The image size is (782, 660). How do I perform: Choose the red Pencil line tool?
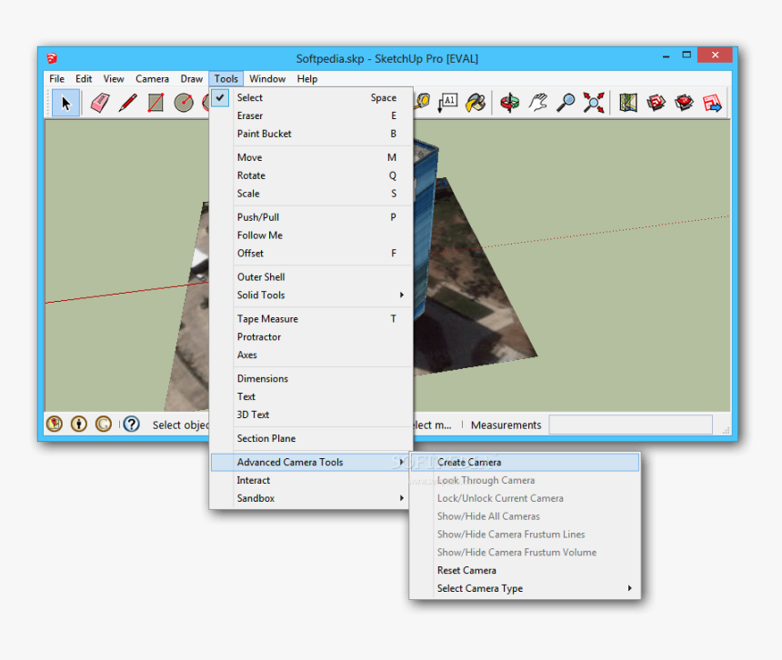coord(128,103)
